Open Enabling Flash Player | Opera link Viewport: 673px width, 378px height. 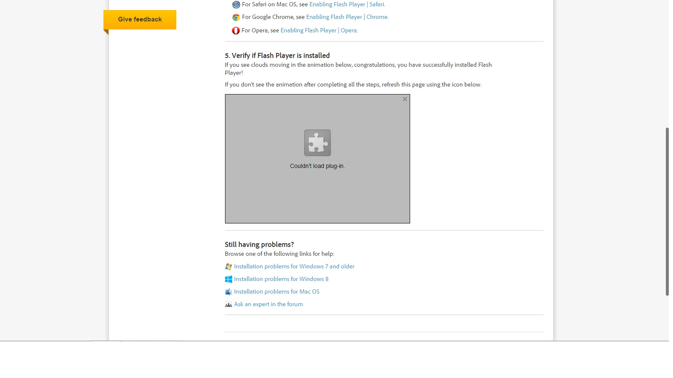click(319, 30)
